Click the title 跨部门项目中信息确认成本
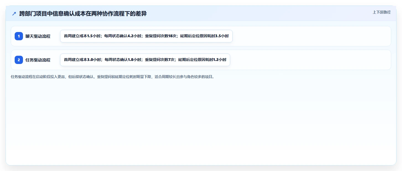 83,14
